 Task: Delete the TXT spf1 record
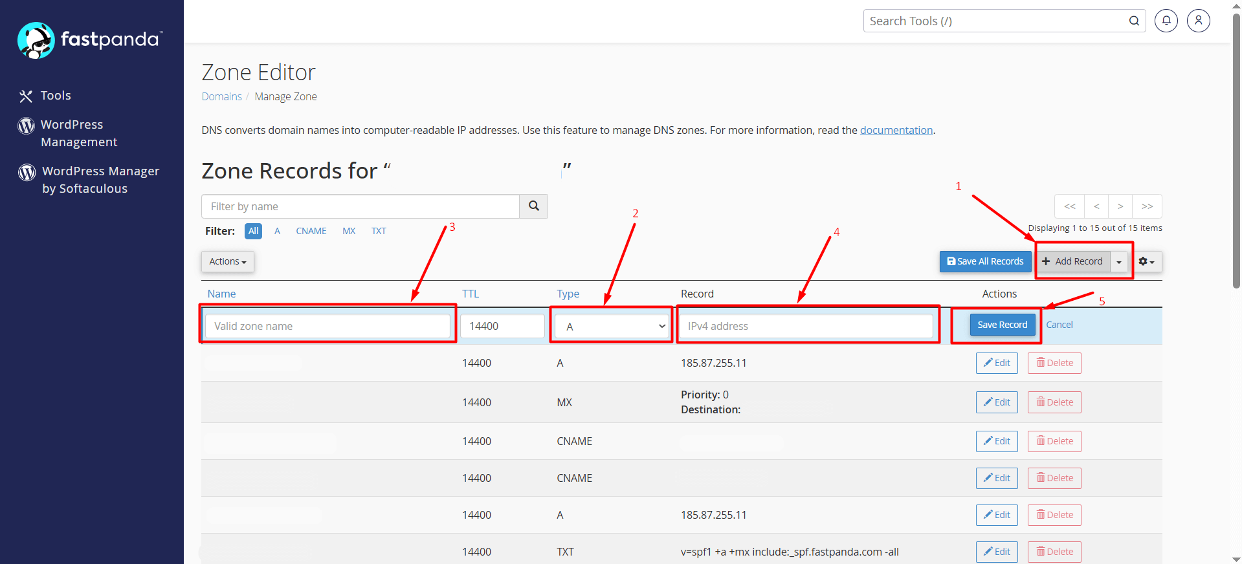click(x=1054, y=552)
